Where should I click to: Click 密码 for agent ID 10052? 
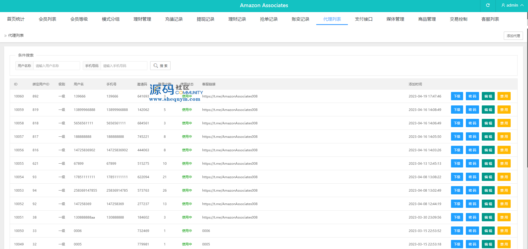coord(472,204)
